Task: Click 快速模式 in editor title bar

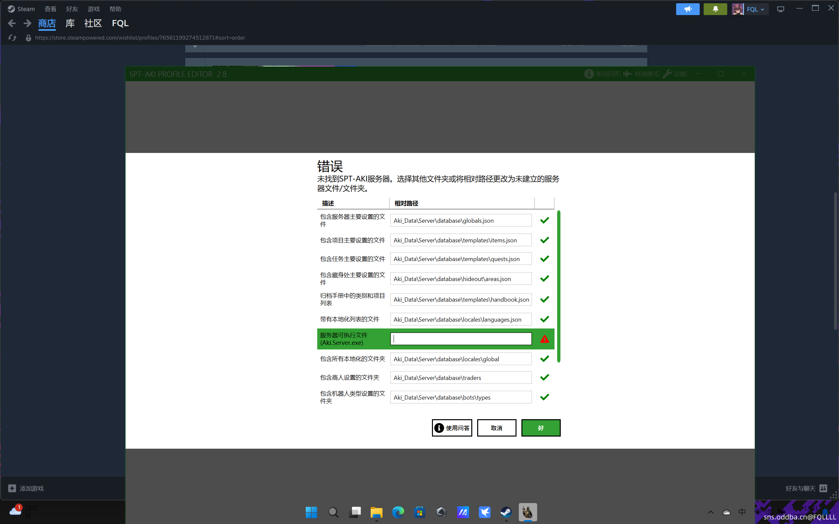Action: pos(641,74)
